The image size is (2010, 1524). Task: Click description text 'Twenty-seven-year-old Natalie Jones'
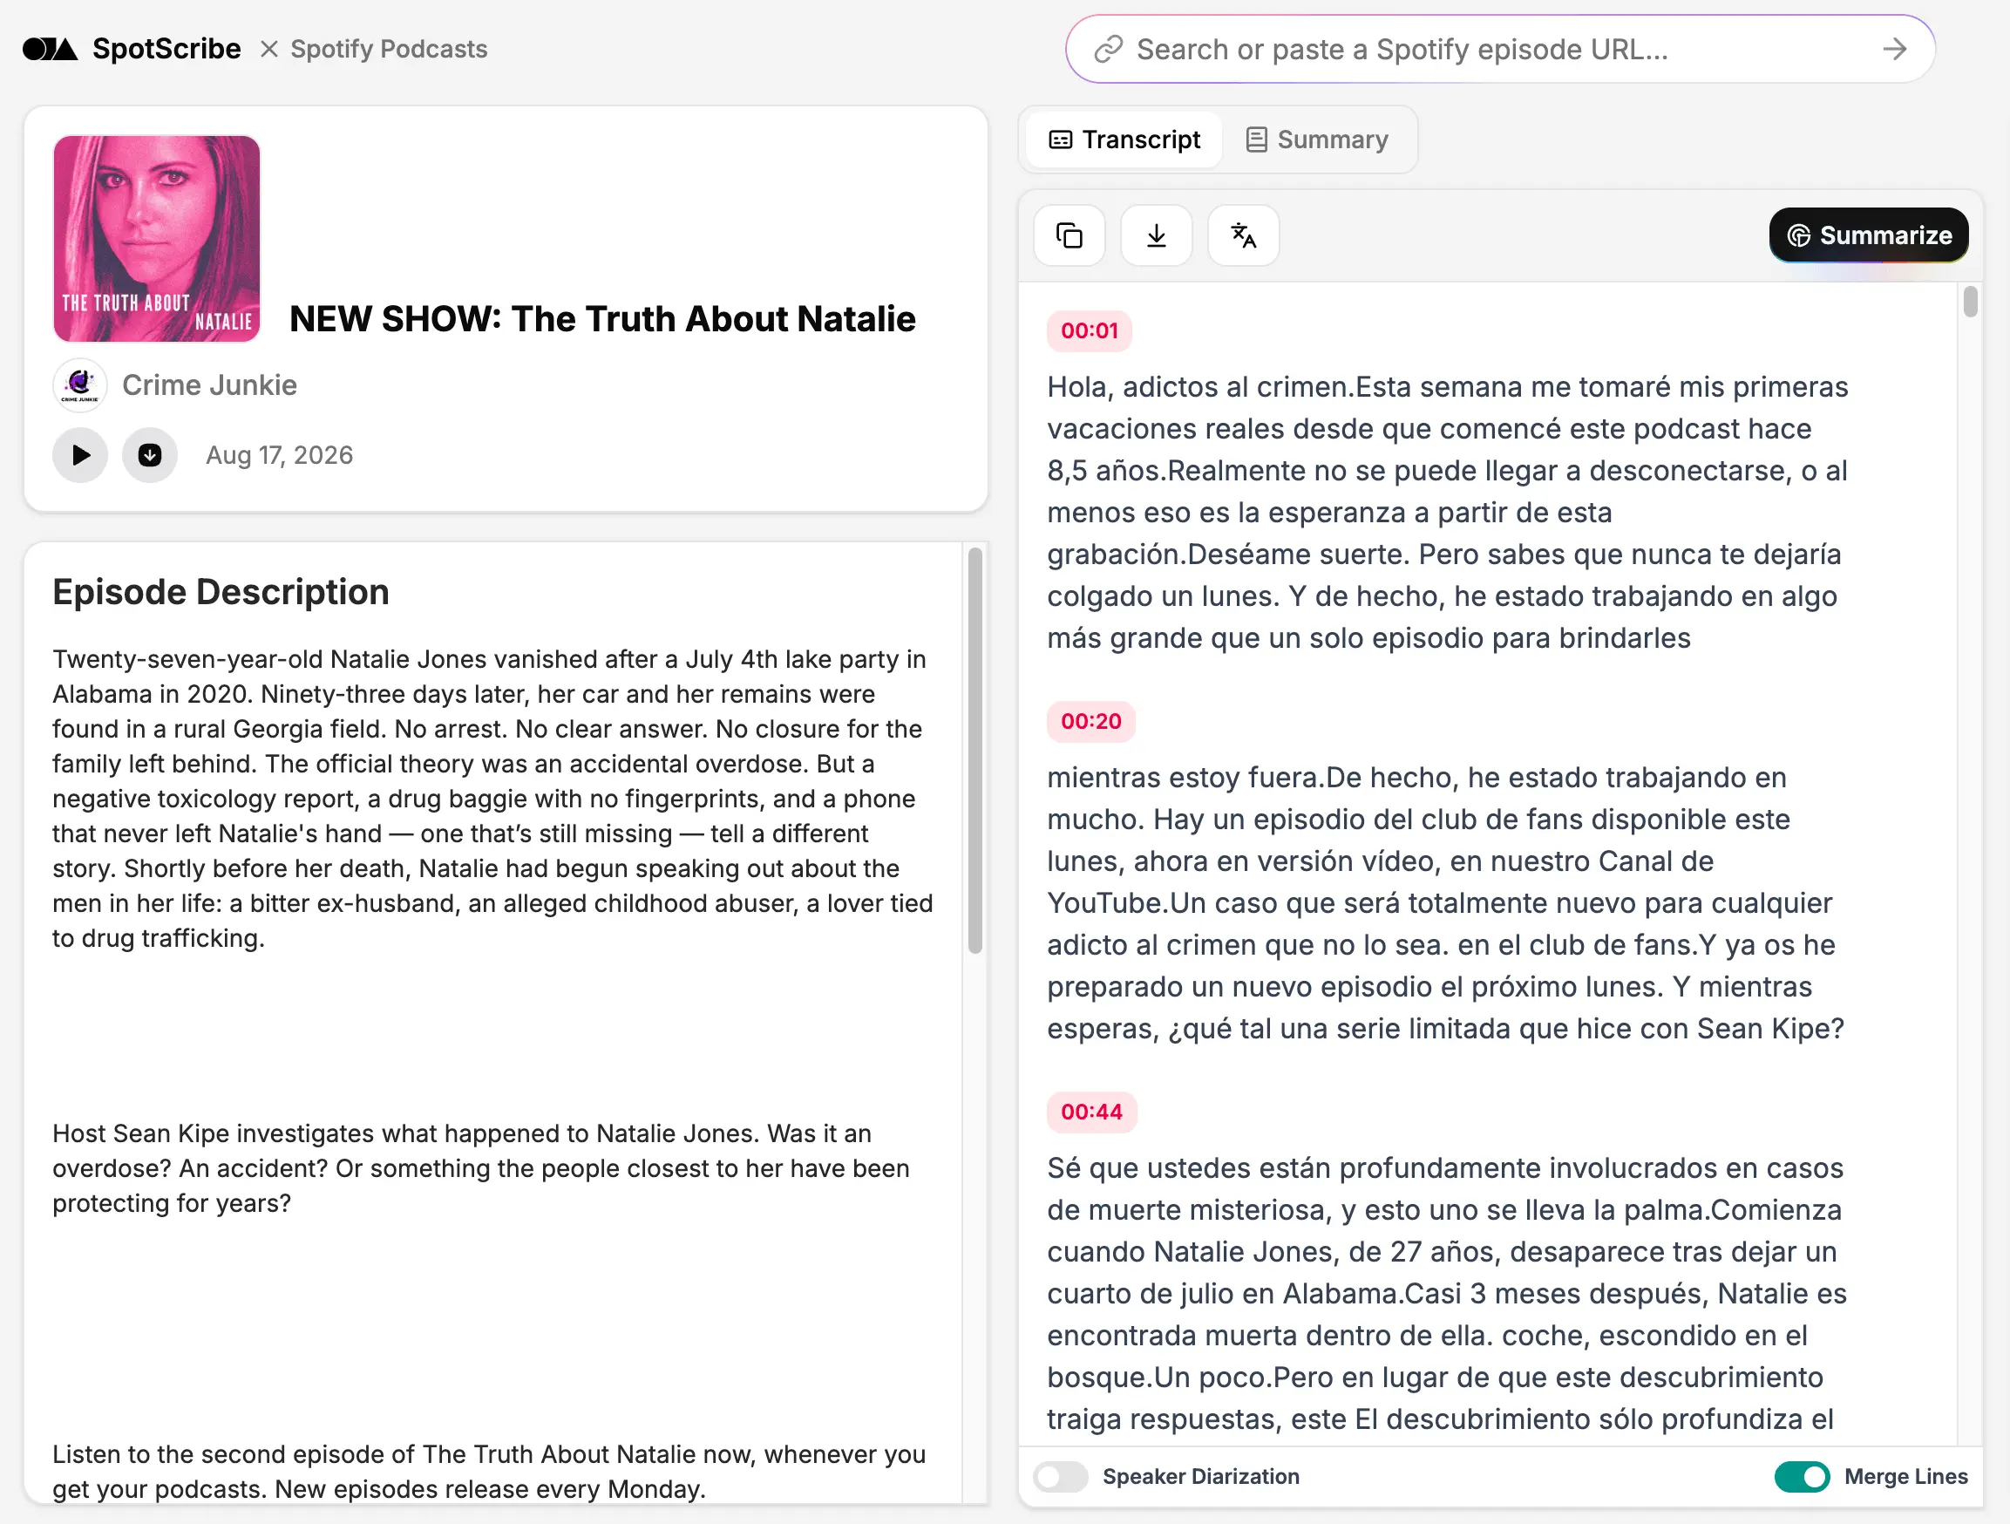493,799
